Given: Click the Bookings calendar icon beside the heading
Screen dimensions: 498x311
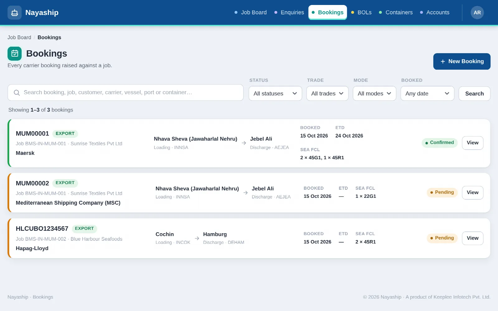Looking at the screenshot, I should click(15, 53).
